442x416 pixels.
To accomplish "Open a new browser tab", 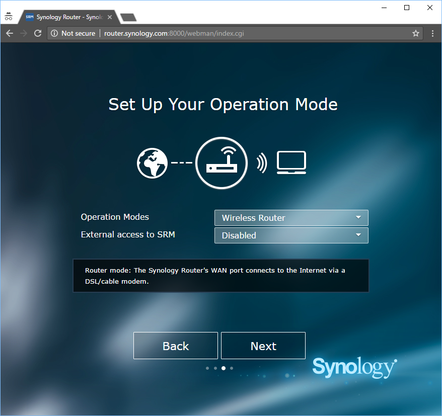I will (x=128, y=18).
